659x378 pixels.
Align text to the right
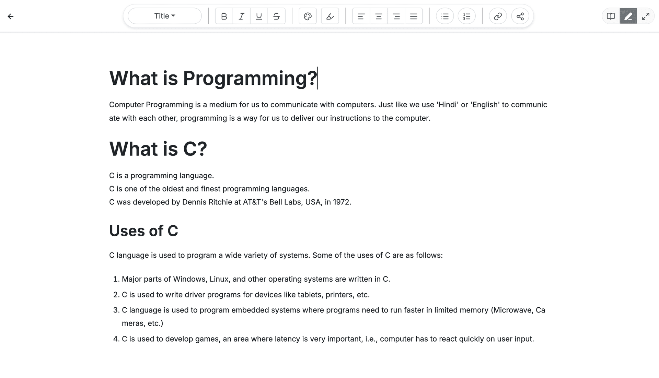(396, 16)
